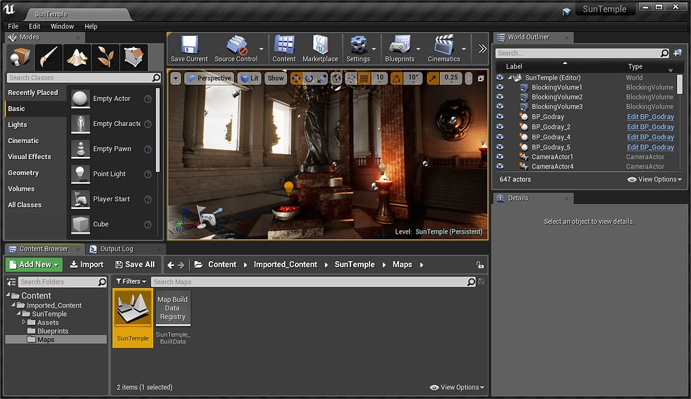Open the Add New dropdown

tap(35, 265)
